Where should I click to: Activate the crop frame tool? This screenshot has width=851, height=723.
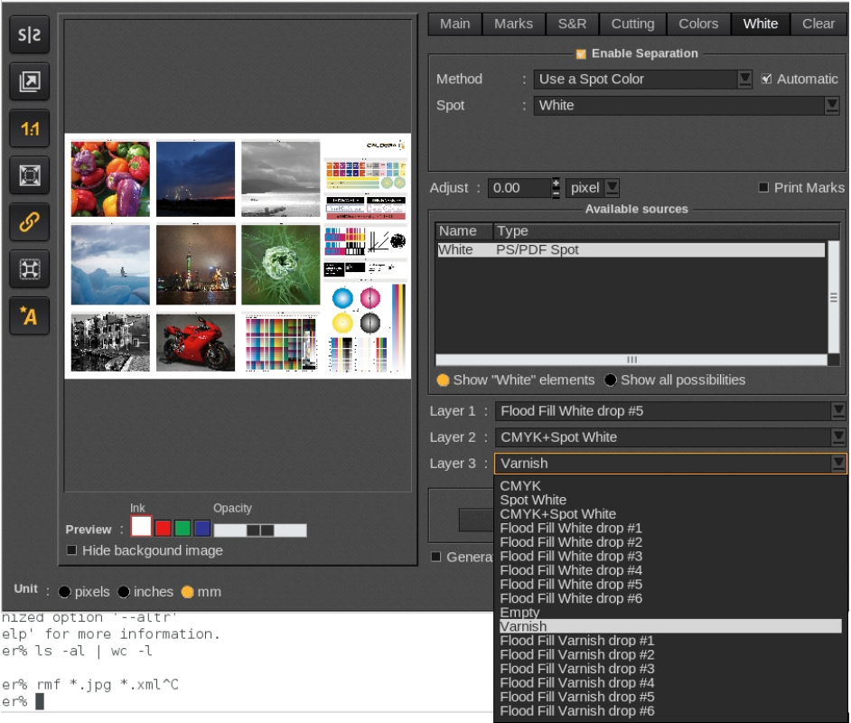(x=30, y=174)
